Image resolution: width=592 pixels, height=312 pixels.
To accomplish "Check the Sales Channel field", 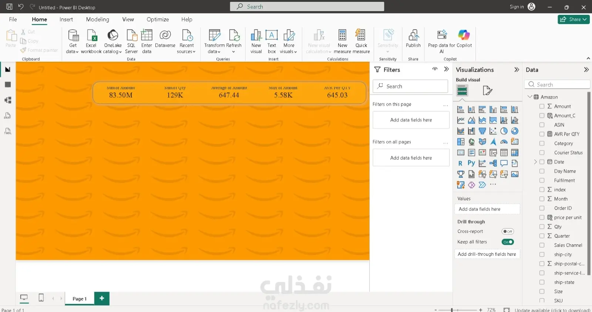I will click(542, 245).
